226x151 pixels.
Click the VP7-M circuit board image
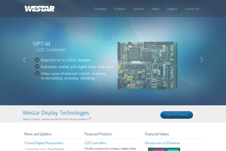148,65
